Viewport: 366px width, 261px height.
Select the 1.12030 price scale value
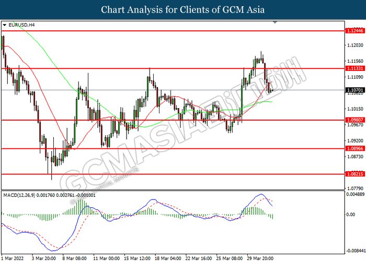point(355,45)
